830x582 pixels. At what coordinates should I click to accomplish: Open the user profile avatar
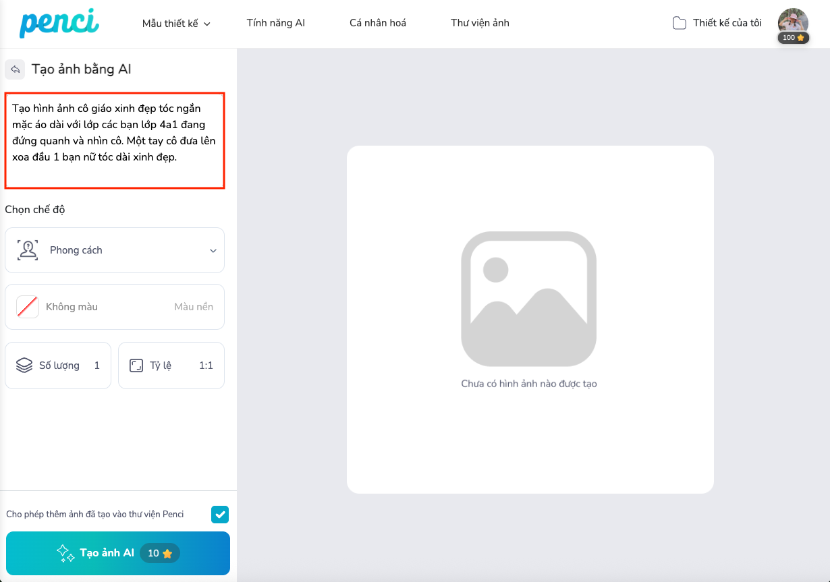pos(793,20)
